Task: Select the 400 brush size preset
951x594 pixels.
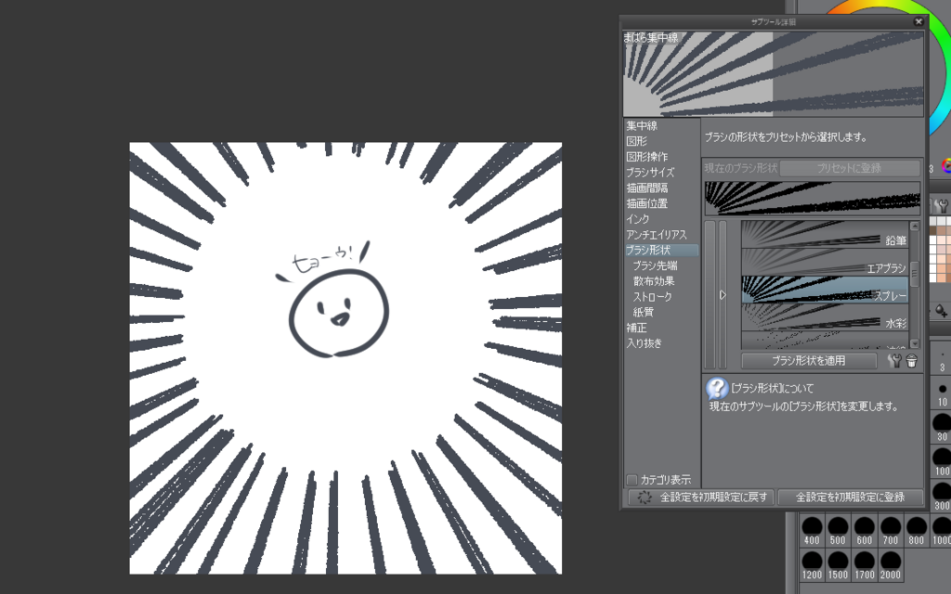Action: (x=812, y=530)
